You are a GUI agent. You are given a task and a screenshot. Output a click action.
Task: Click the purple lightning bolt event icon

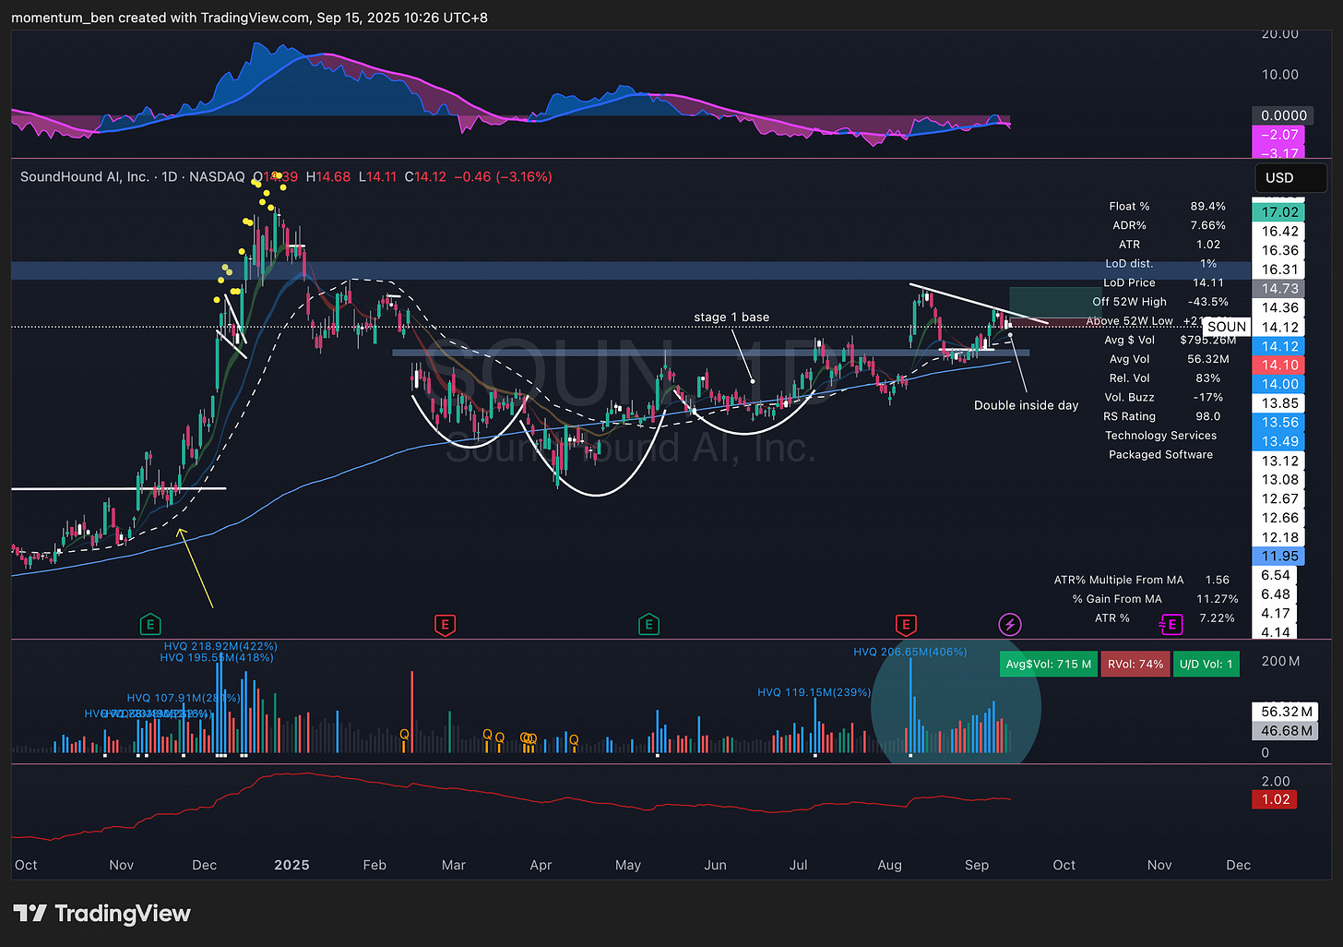[1010, 625]
